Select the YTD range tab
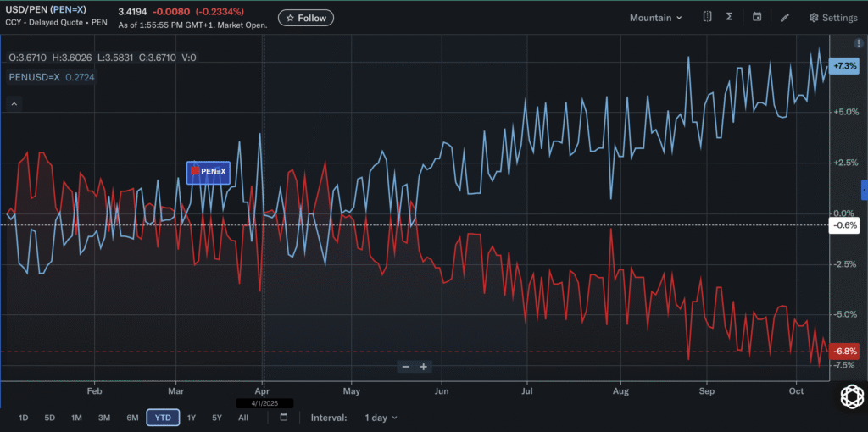This screenshot has width=868, height=432. pos(162,418)
